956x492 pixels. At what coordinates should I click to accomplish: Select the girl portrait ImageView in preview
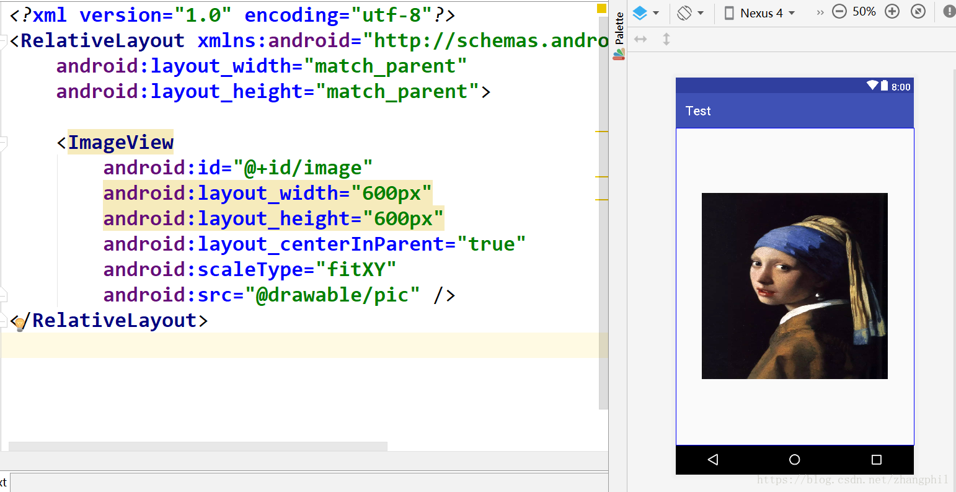[x=795, y=286]
